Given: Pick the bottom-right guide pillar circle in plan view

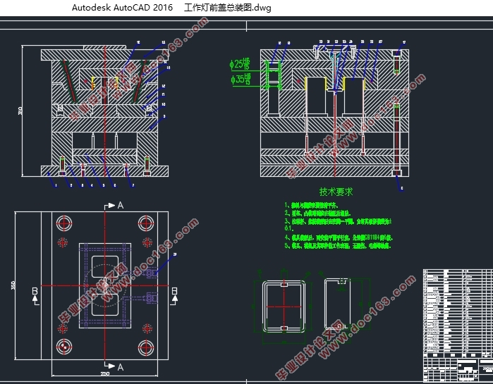Looking at the screenshot, I should pos(146,347).
